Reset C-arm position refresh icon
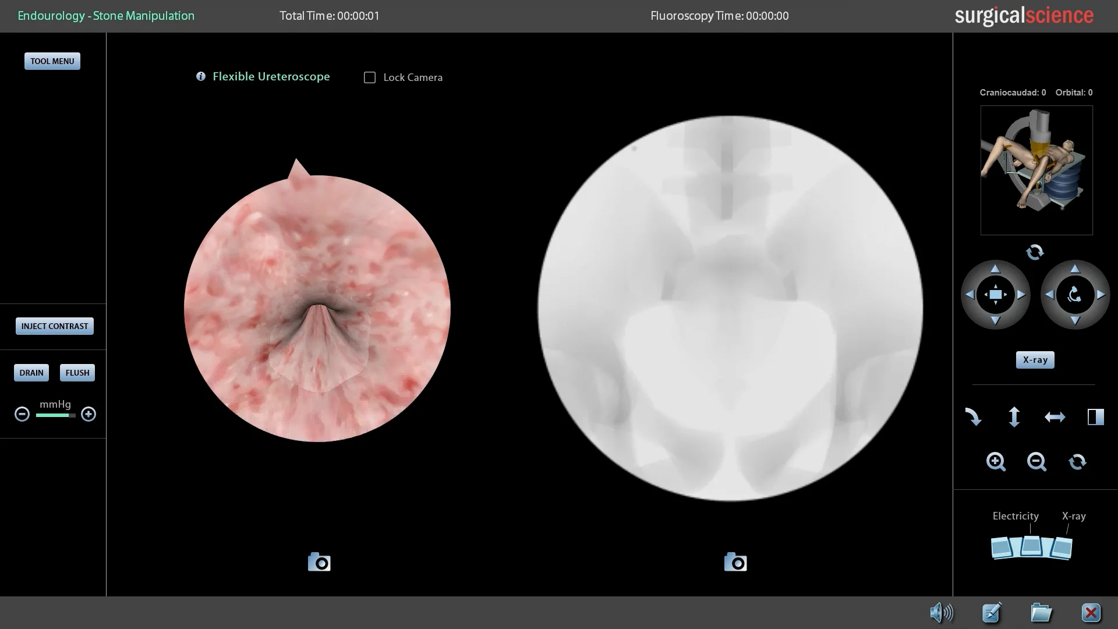The image size is (1118, 629). 1035,252
